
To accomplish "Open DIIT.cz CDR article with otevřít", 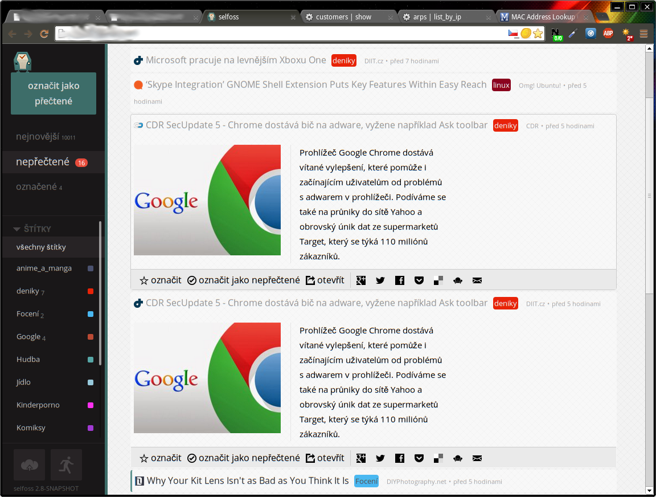I will 325,458.
